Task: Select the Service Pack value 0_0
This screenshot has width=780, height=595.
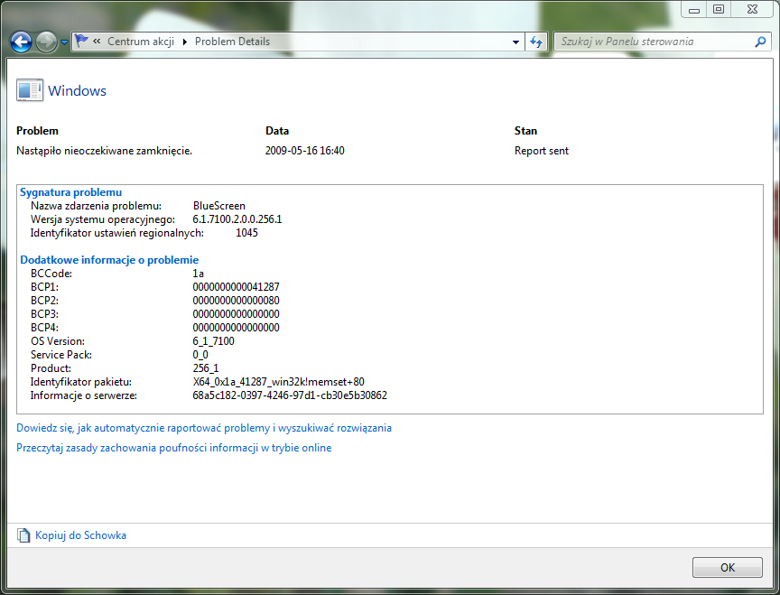Action: [200, 355]
